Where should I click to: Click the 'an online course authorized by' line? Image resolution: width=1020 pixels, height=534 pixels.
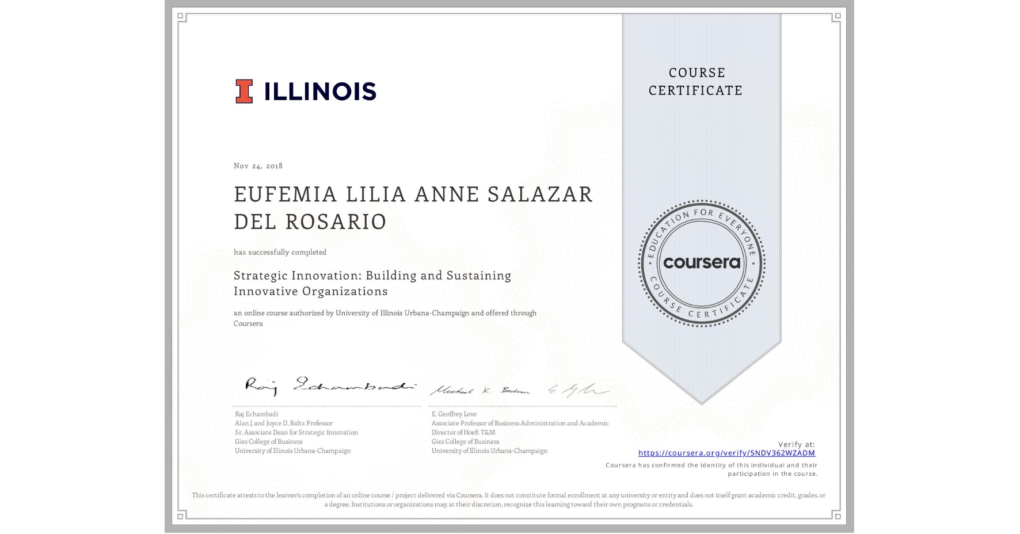click(385, 313)
